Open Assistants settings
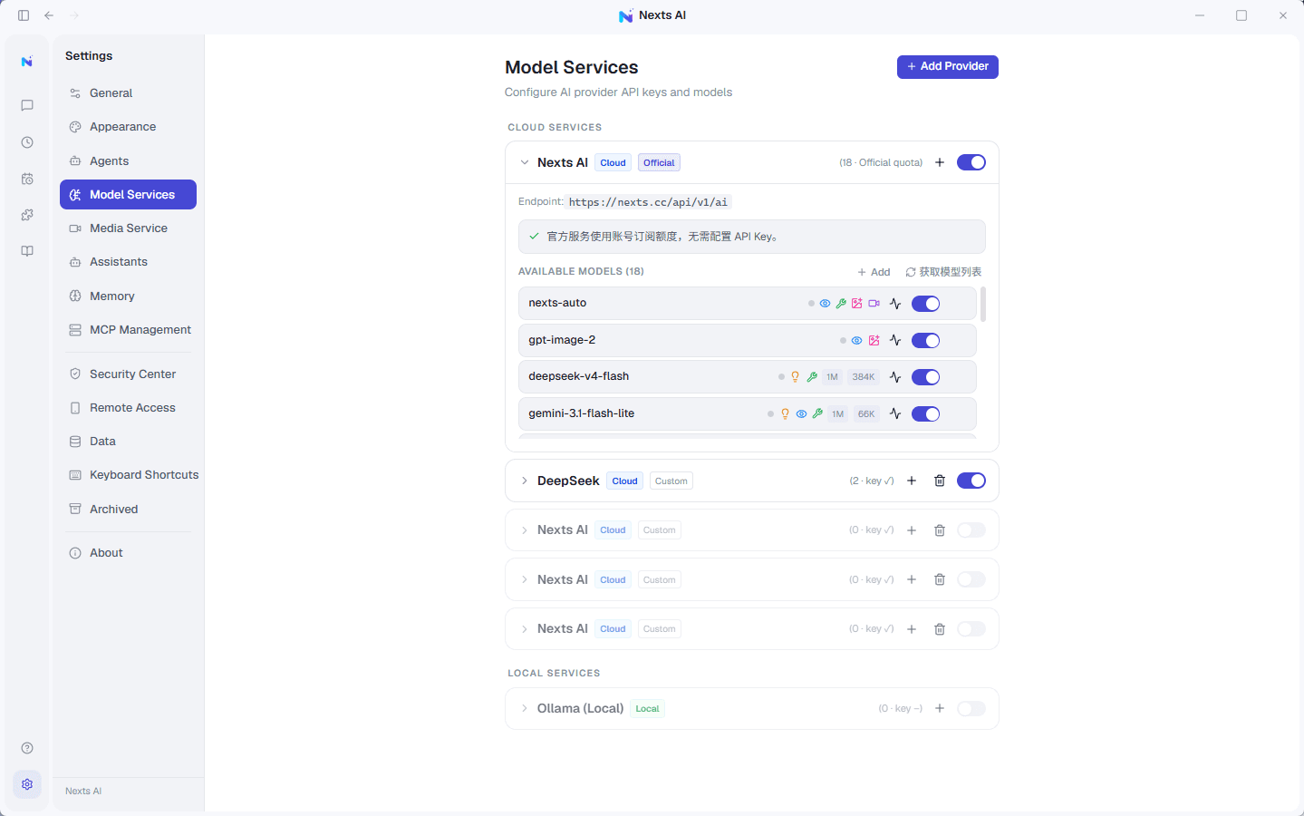 click(x=128, y=262)
